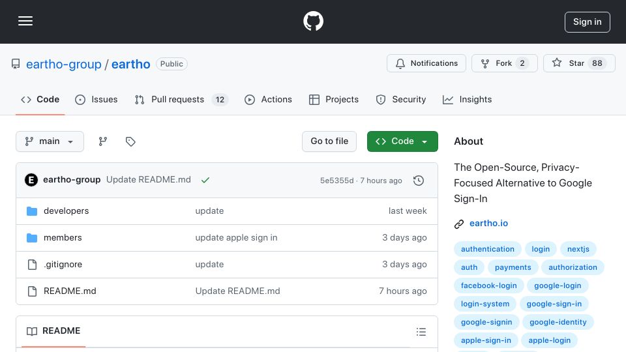This screenshot has width=626, height=352.
Task: Click the fork count badge 2
Action: tap(522, 63)
